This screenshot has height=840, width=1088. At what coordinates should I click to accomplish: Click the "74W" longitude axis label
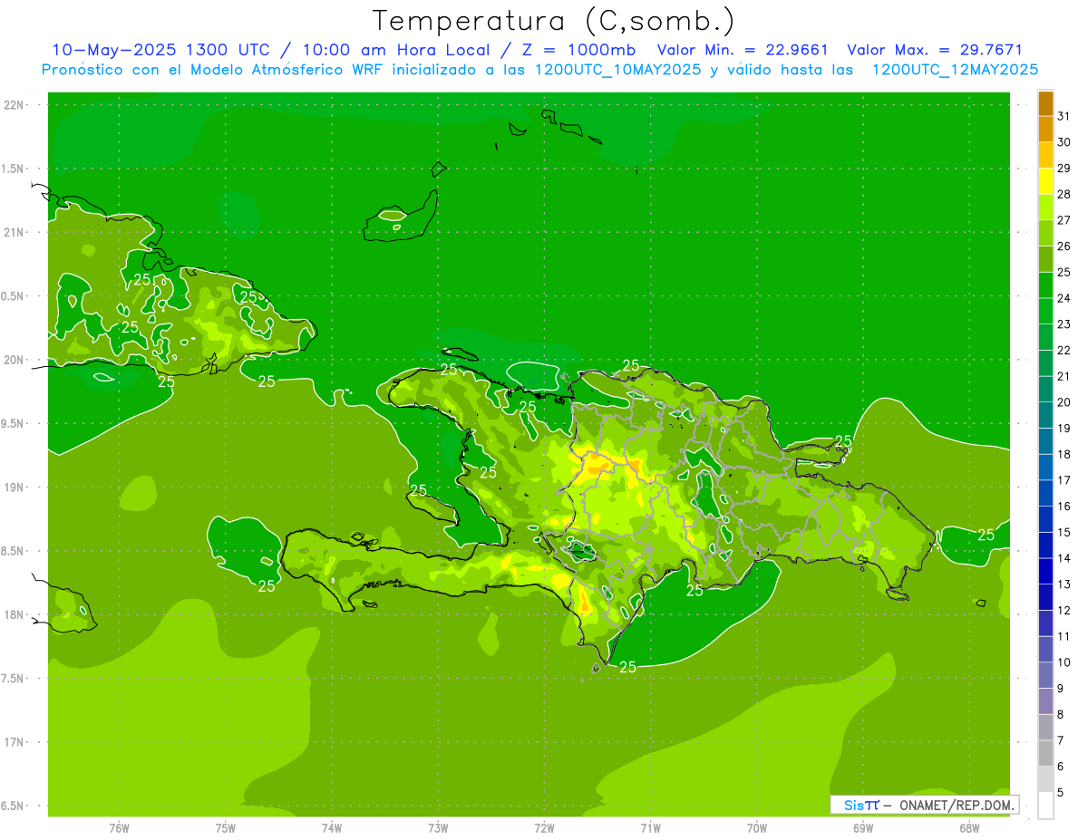tap(332, 828)
